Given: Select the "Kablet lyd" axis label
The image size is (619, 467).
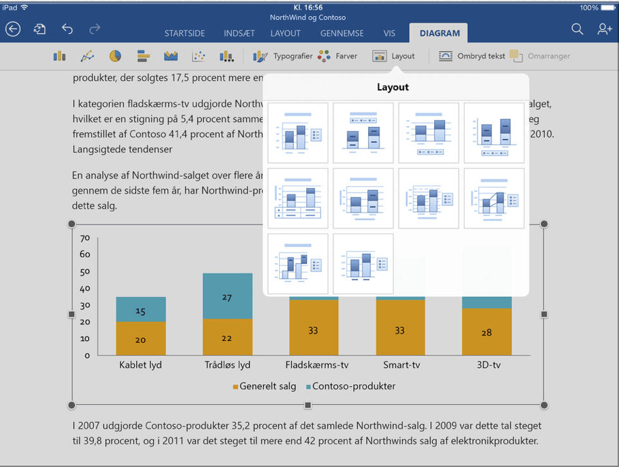Looking at the screenshot, I should click(140, 365).
